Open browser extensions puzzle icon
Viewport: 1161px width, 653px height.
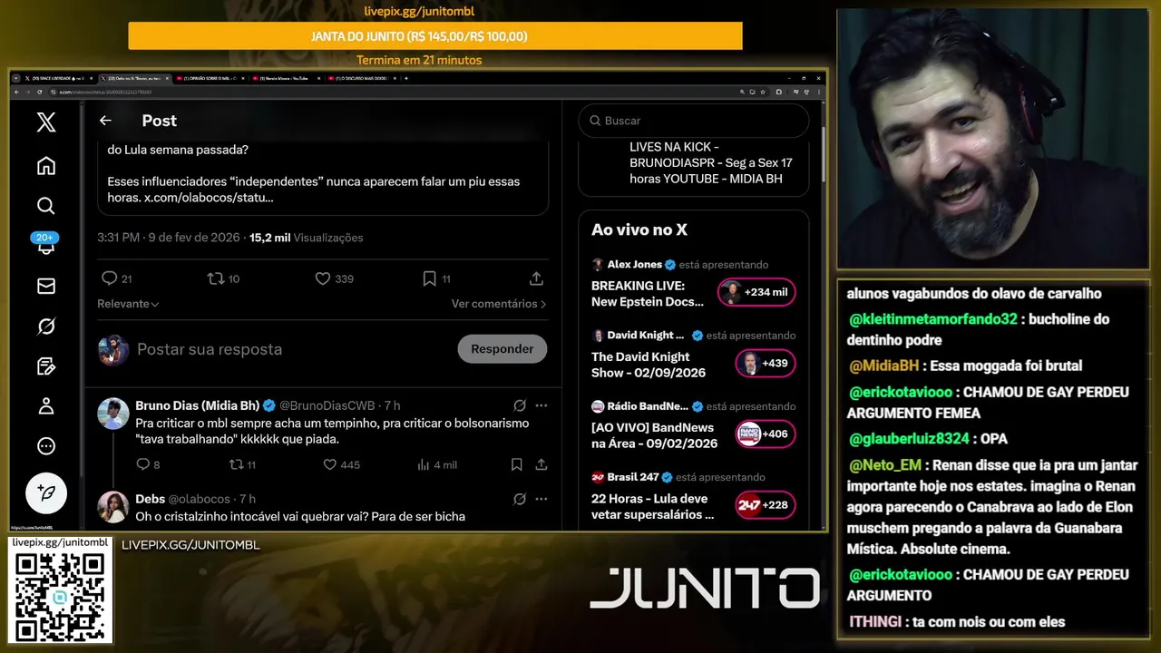point(779,92)
